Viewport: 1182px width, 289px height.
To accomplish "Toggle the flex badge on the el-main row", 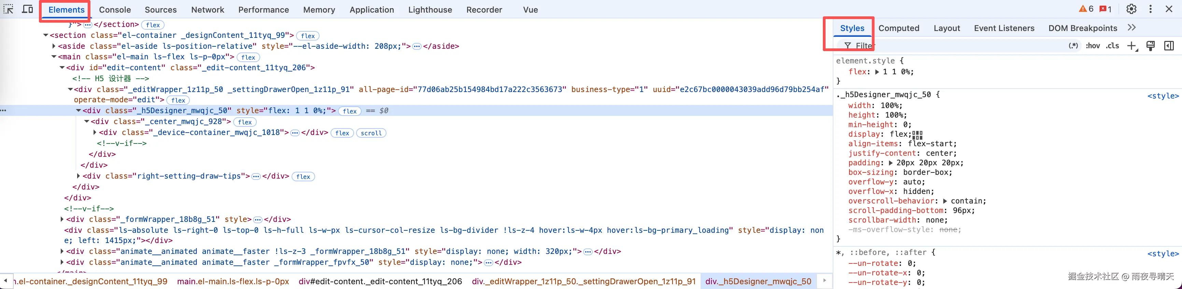I will coord(248,57).
